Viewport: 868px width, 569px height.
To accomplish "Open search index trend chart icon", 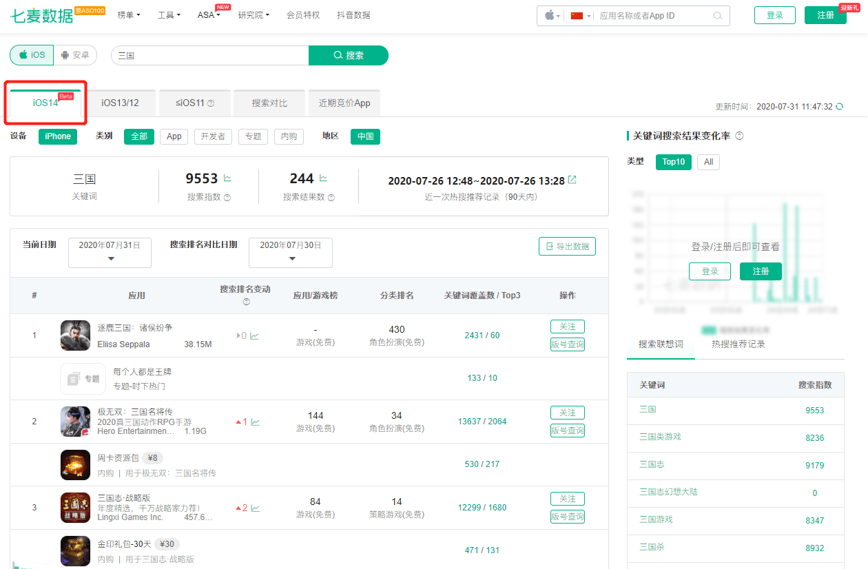I will [x=227, y=178].
